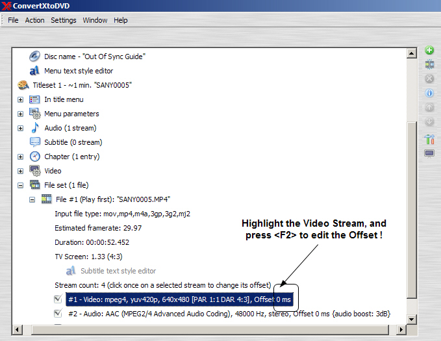Click the horizontal scrollbar right arrow
The width and height of the screenshot is (441, 341).
[401, 329]
